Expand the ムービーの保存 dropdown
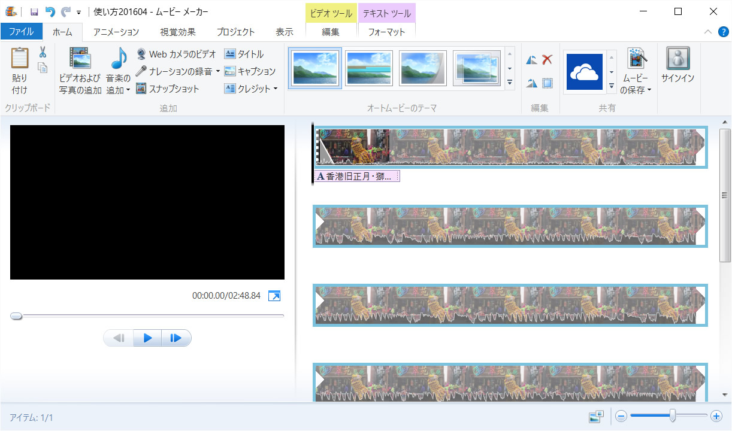 pos(649,91)
